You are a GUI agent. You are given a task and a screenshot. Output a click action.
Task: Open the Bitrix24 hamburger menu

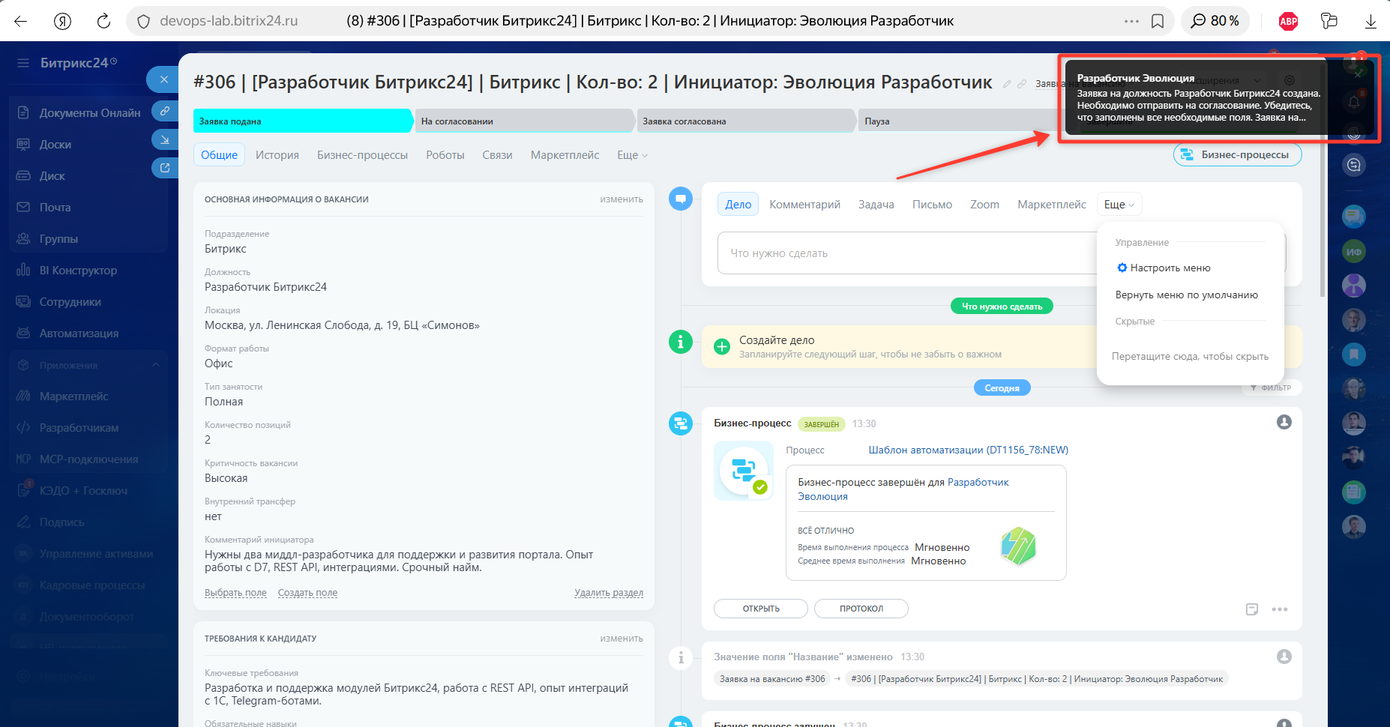point(23,63)
